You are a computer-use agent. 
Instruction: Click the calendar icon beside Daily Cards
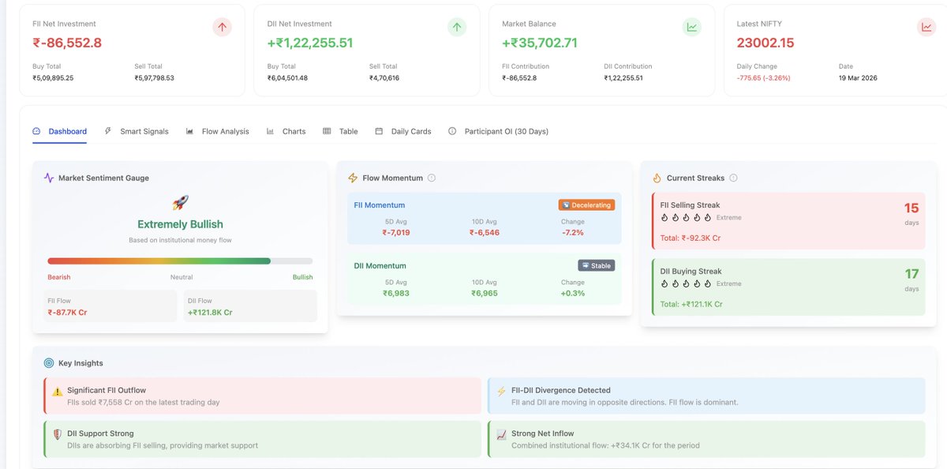(379, 131)
